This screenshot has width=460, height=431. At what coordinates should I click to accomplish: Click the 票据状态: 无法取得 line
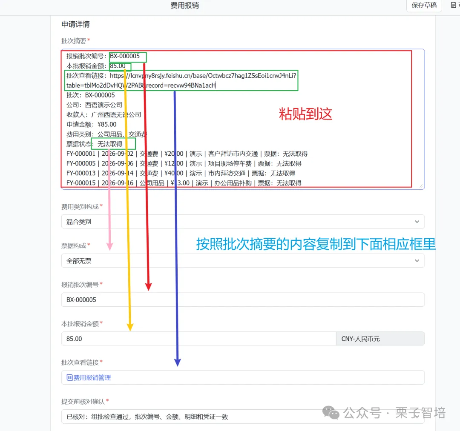coord(95,144)
